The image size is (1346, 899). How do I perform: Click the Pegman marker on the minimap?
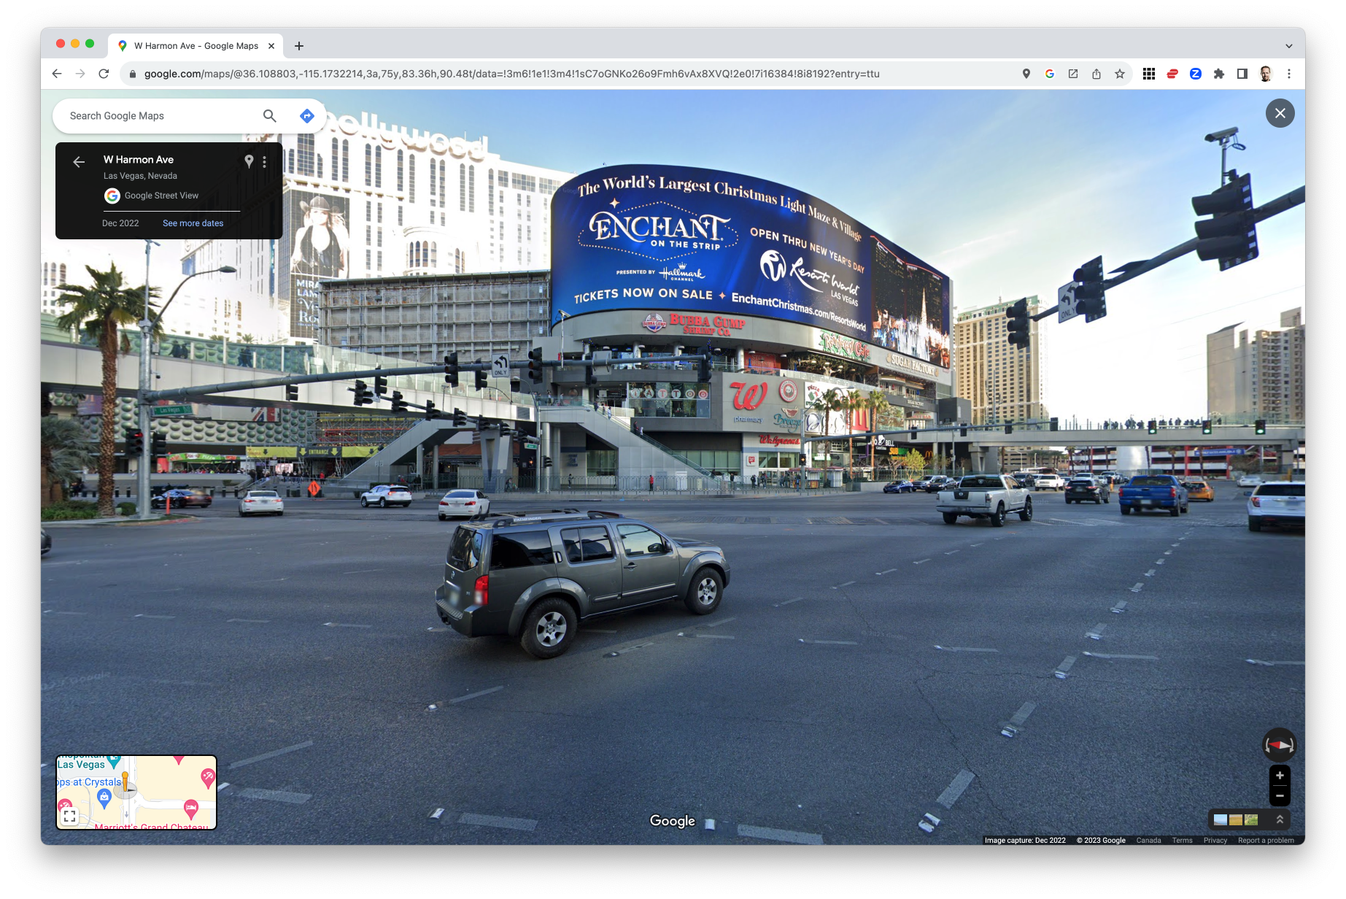tap(125, 783)
